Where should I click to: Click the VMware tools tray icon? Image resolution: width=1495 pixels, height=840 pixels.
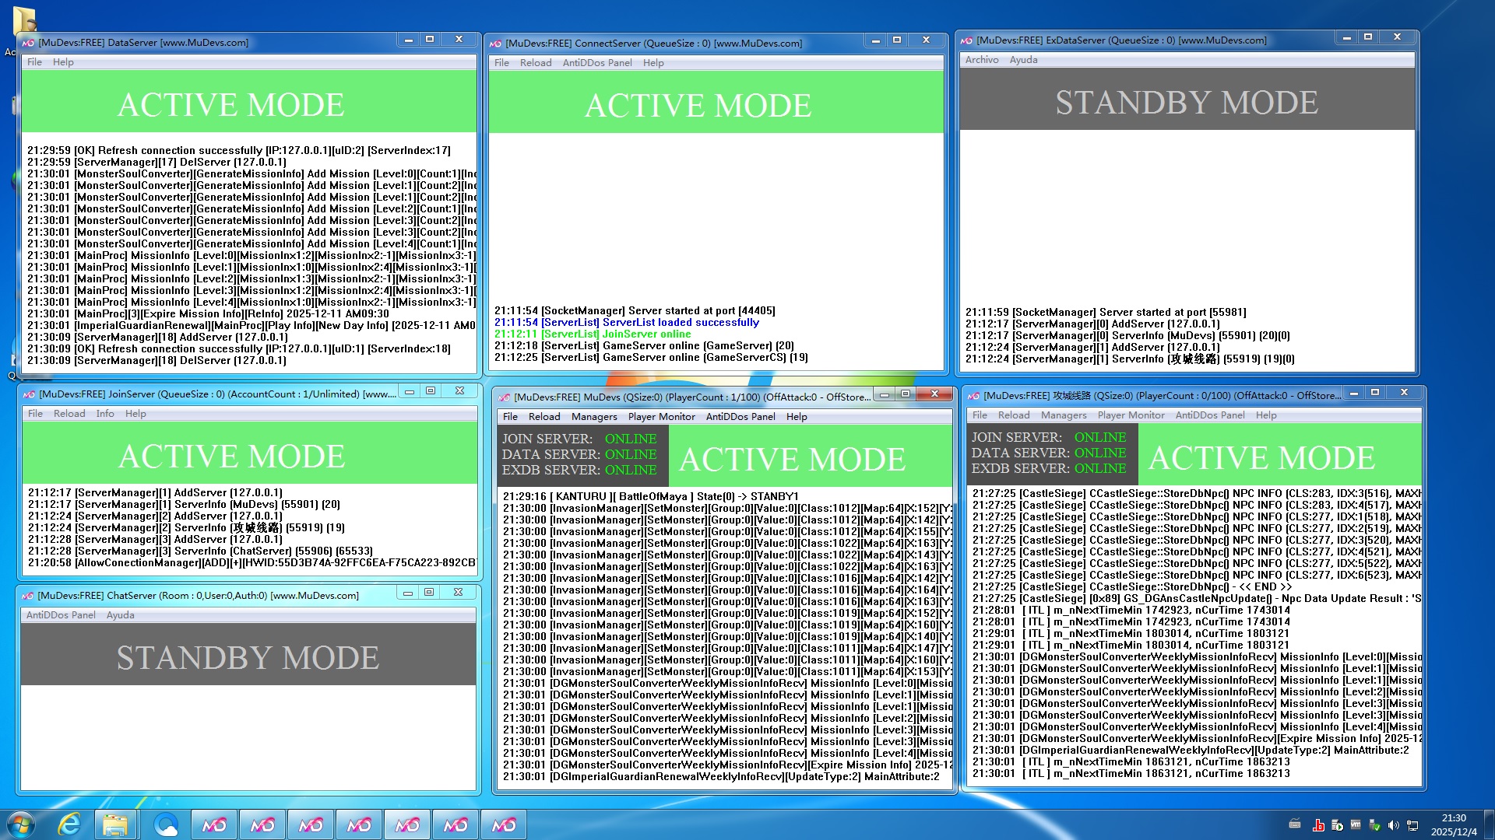coord(1356,824)
